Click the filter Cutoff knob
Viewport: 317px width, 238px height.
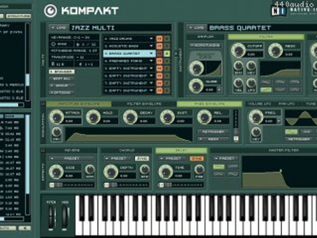[x=238, y=50]
